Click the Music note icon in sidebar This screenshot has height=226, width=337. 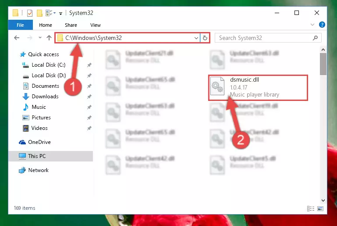26,107
